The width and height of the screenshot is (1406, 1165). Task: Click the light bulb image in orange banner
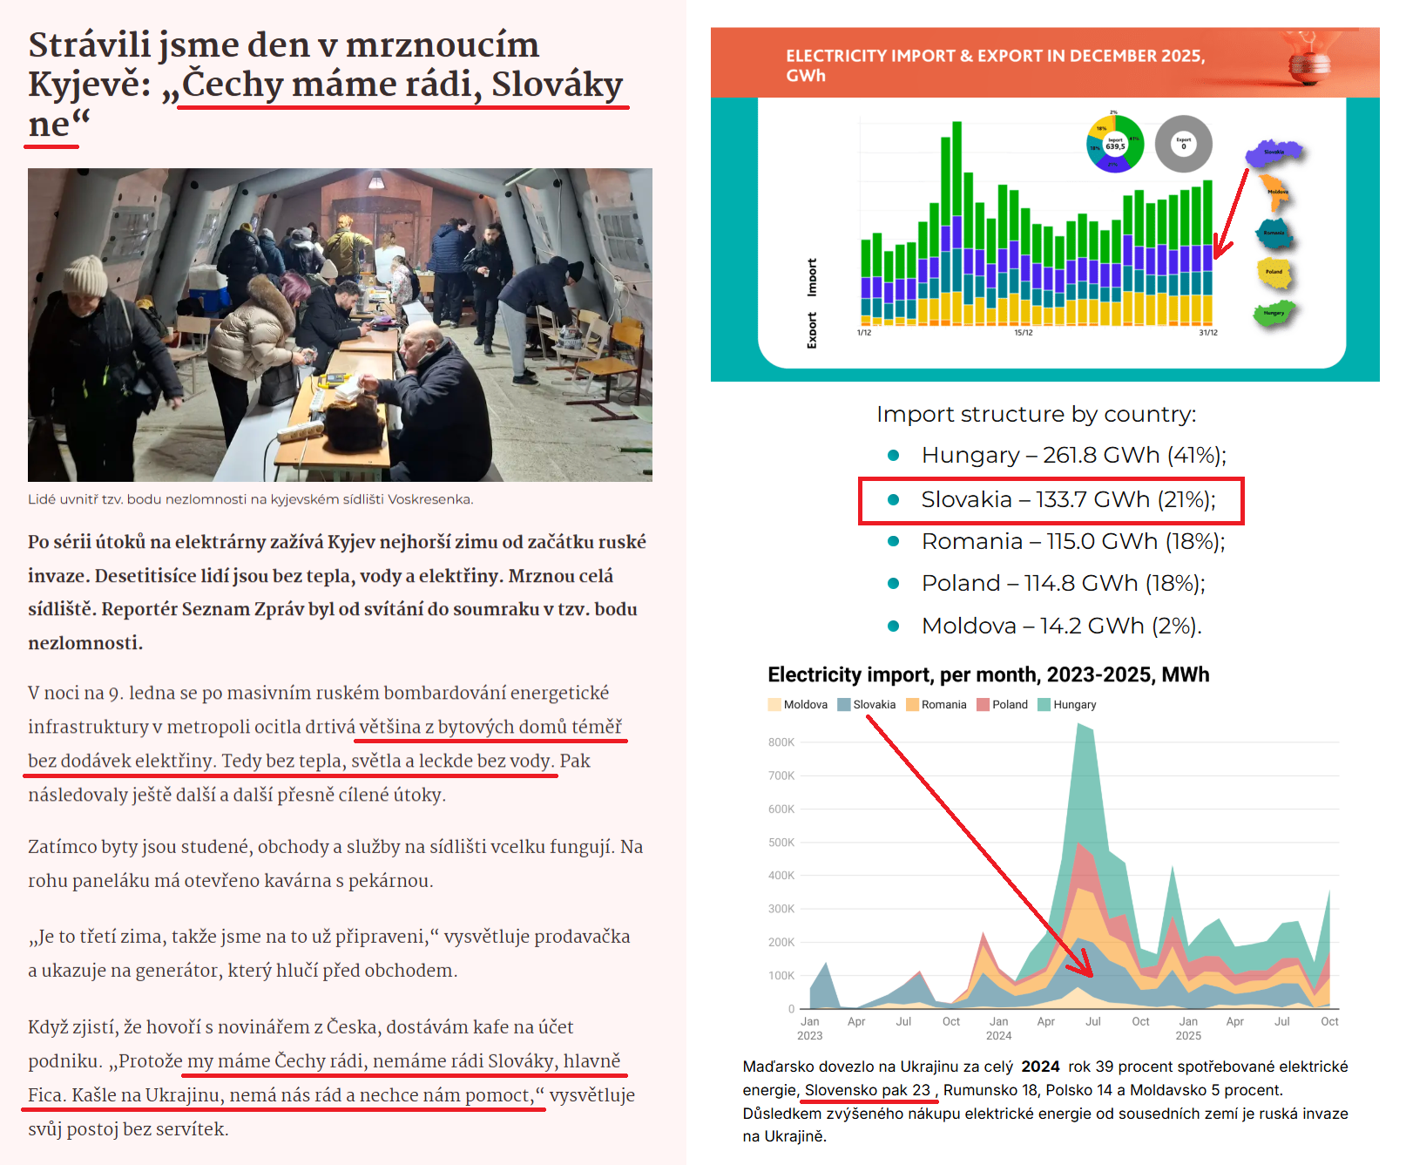pyautogui.click(x=1311, y=59)
